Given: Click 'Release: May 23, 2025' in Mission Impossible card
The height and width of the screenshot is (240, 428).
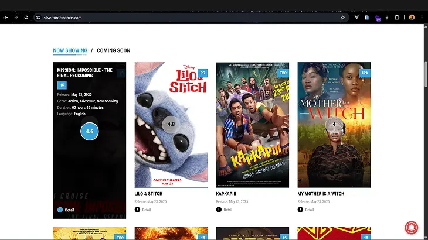Looking at the screenshot, I should [x=74, y=95].
